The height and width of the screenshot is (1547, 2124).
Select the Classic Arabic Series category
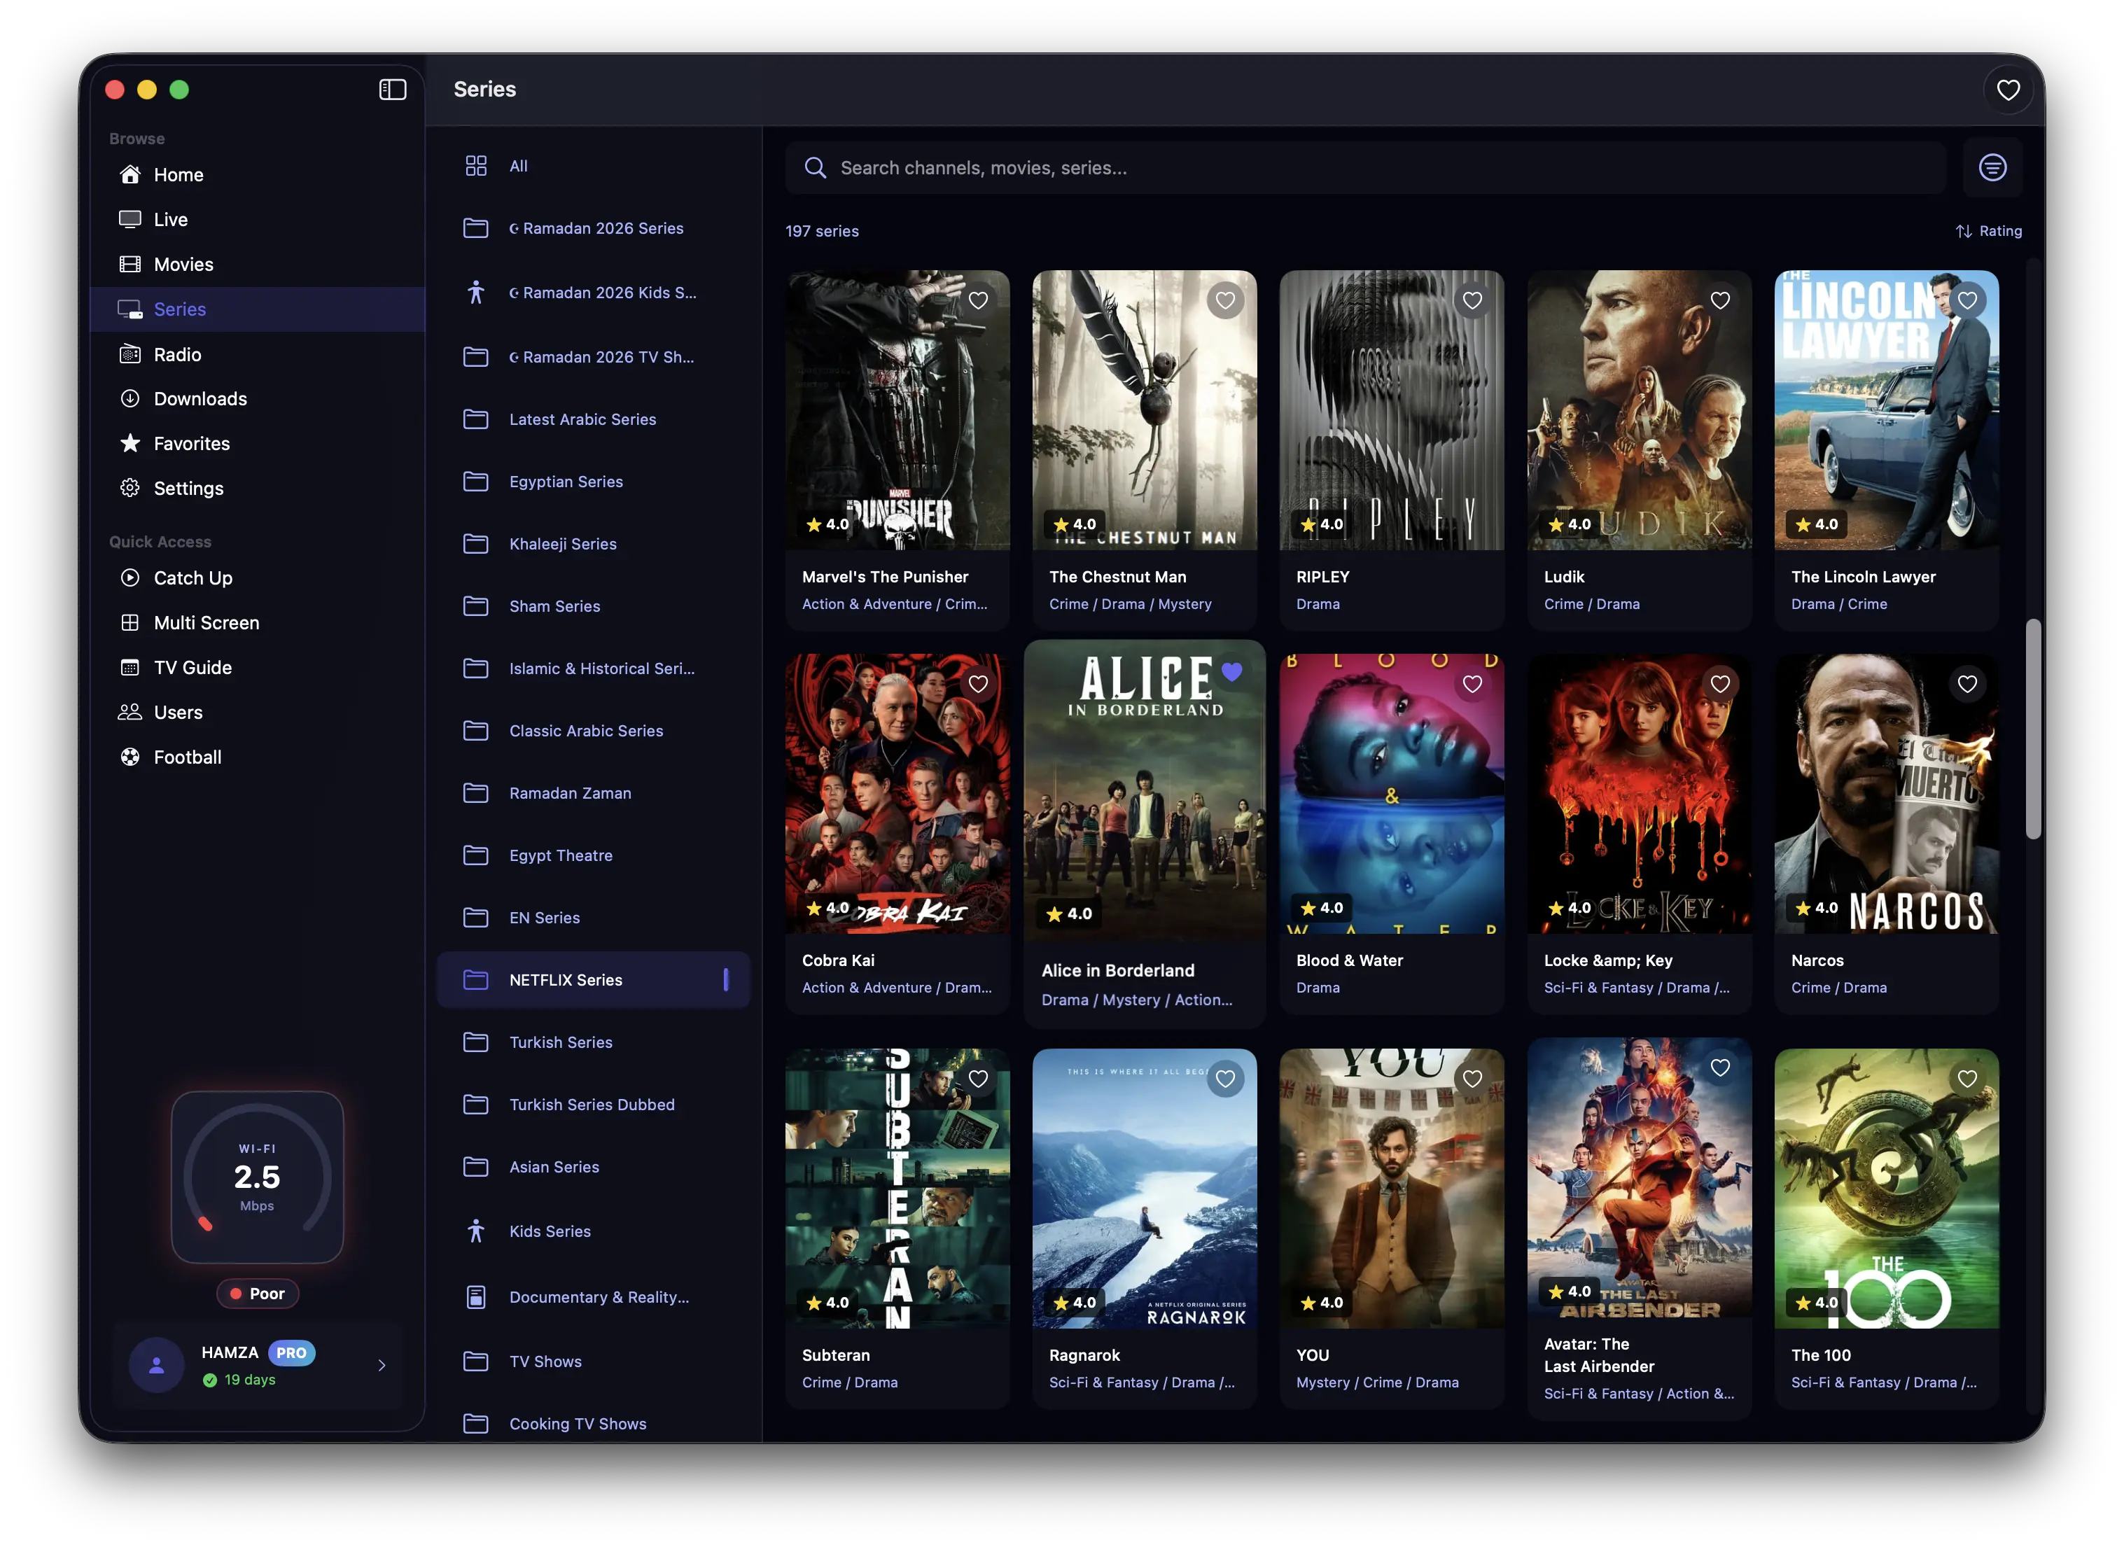[594, 730]
